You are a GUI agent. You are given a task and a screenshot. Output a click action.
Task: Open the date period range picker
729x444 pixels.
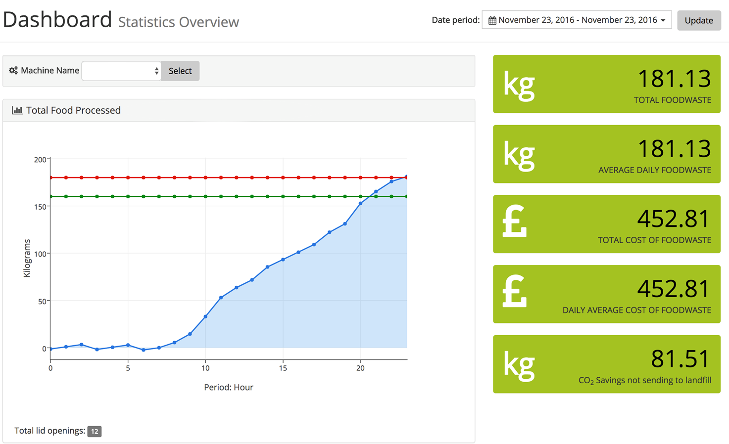point(577,20)
